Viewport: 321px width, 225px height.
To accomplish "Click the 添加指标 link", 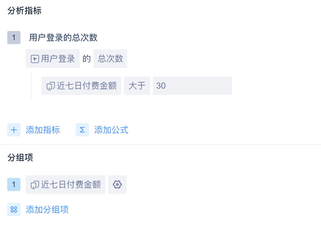I will click(x=43, y=130).
